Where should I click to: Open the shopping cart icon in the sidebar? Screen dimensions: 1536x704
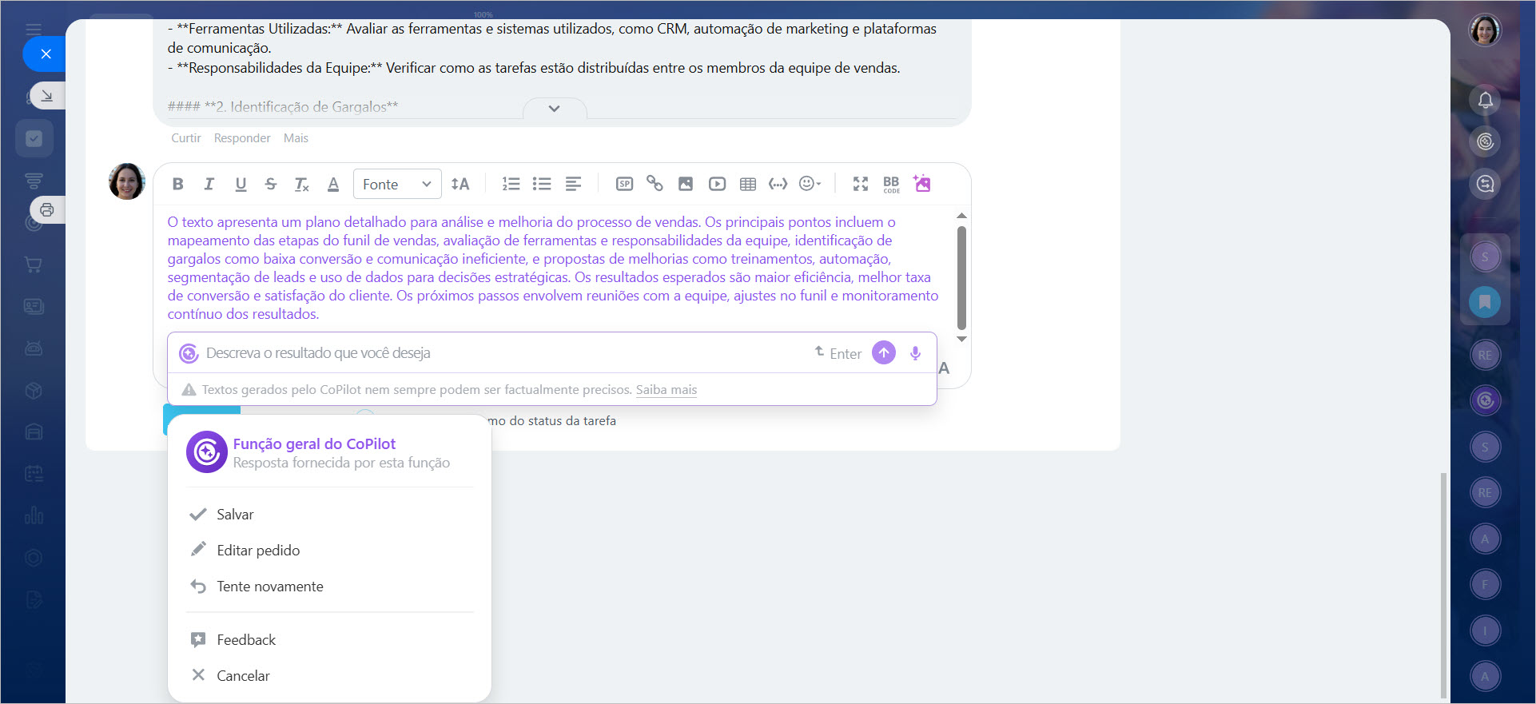coord(34,264)
